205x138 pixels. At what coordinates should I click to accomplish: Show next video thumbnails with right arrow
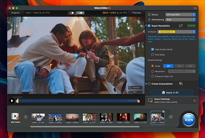coord(171,117)
